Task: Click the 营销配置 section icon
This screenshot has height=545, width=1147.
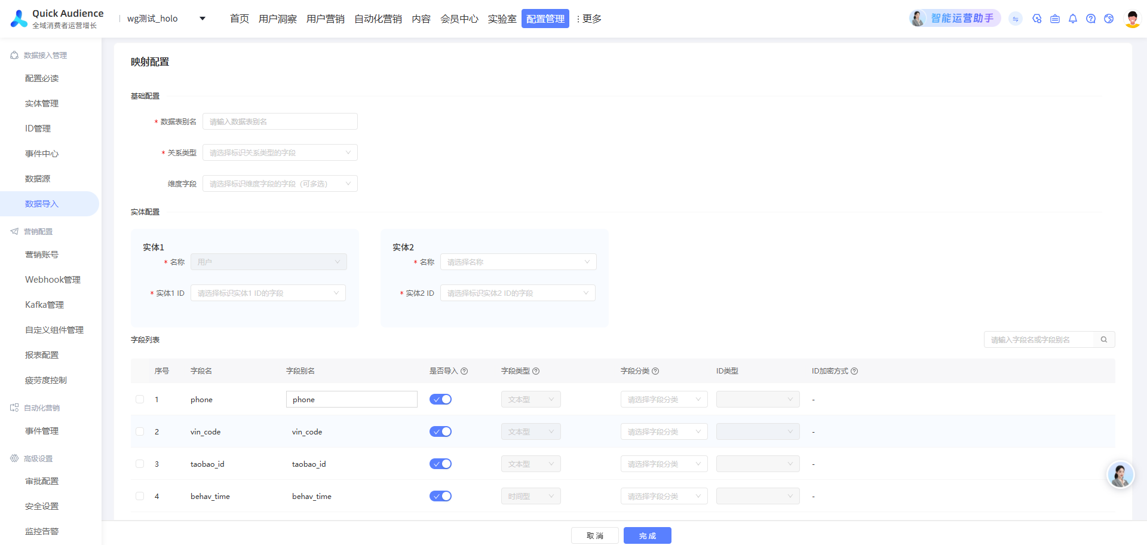Action: [x=14, y=231]
